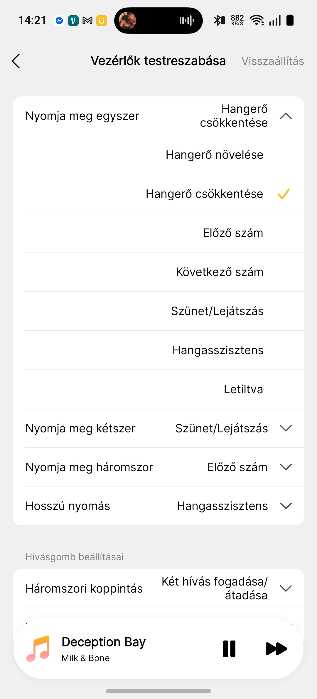Open the Messenger notification icon
The width and height of the screenshot is (317, 699).
[60, 21]
